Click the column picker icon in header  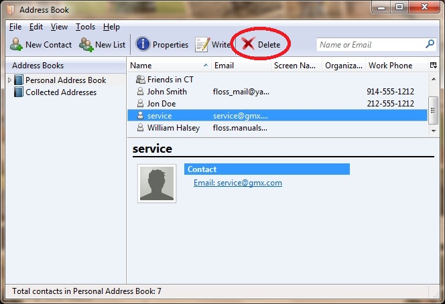pos(434,65)
